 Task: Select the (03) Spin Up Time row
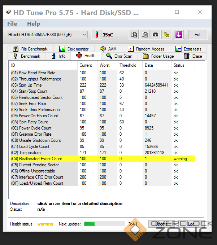pyautogui.click(x=103, y=85)
